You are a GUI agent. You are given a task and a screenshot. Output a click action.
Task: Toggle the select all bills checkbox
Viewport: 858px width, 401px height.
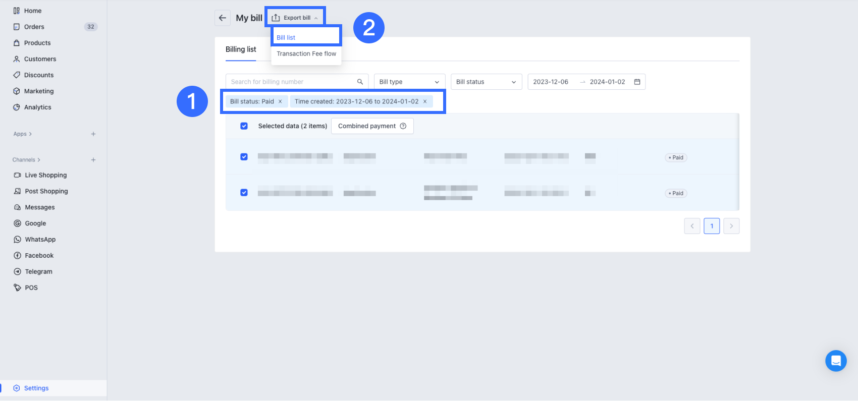pyautogui.click(x=244, y=126)
